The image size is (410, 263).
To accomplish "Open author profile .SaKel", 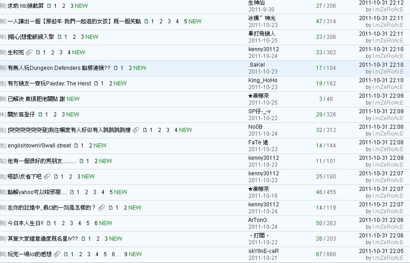I will [257, 65].
